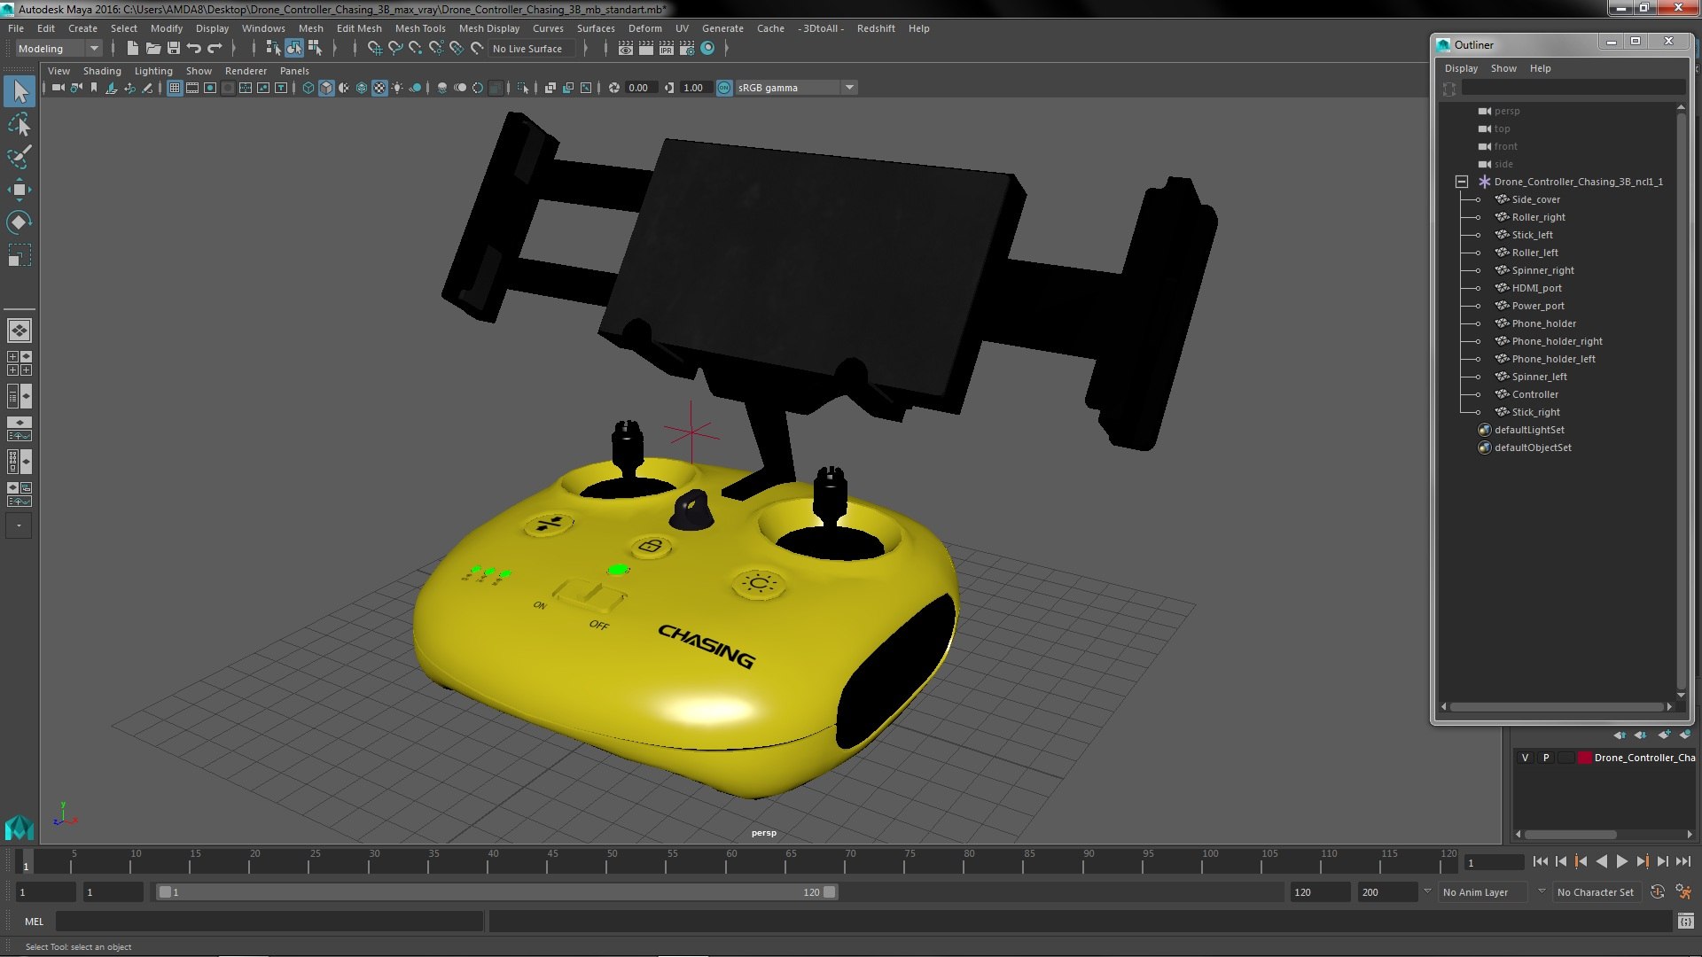1702x957 pixels.
Task: Step to the next key
Action: [x=1642, y=861]
